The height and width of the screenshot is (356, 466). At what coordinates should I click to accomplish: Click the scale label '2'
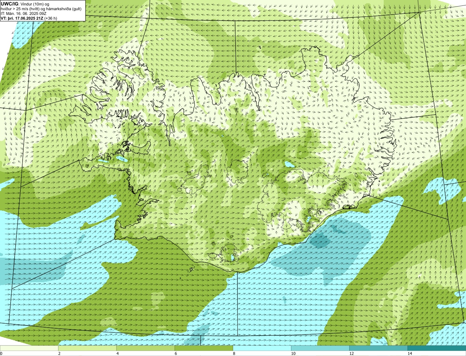(x=59, y=353)
